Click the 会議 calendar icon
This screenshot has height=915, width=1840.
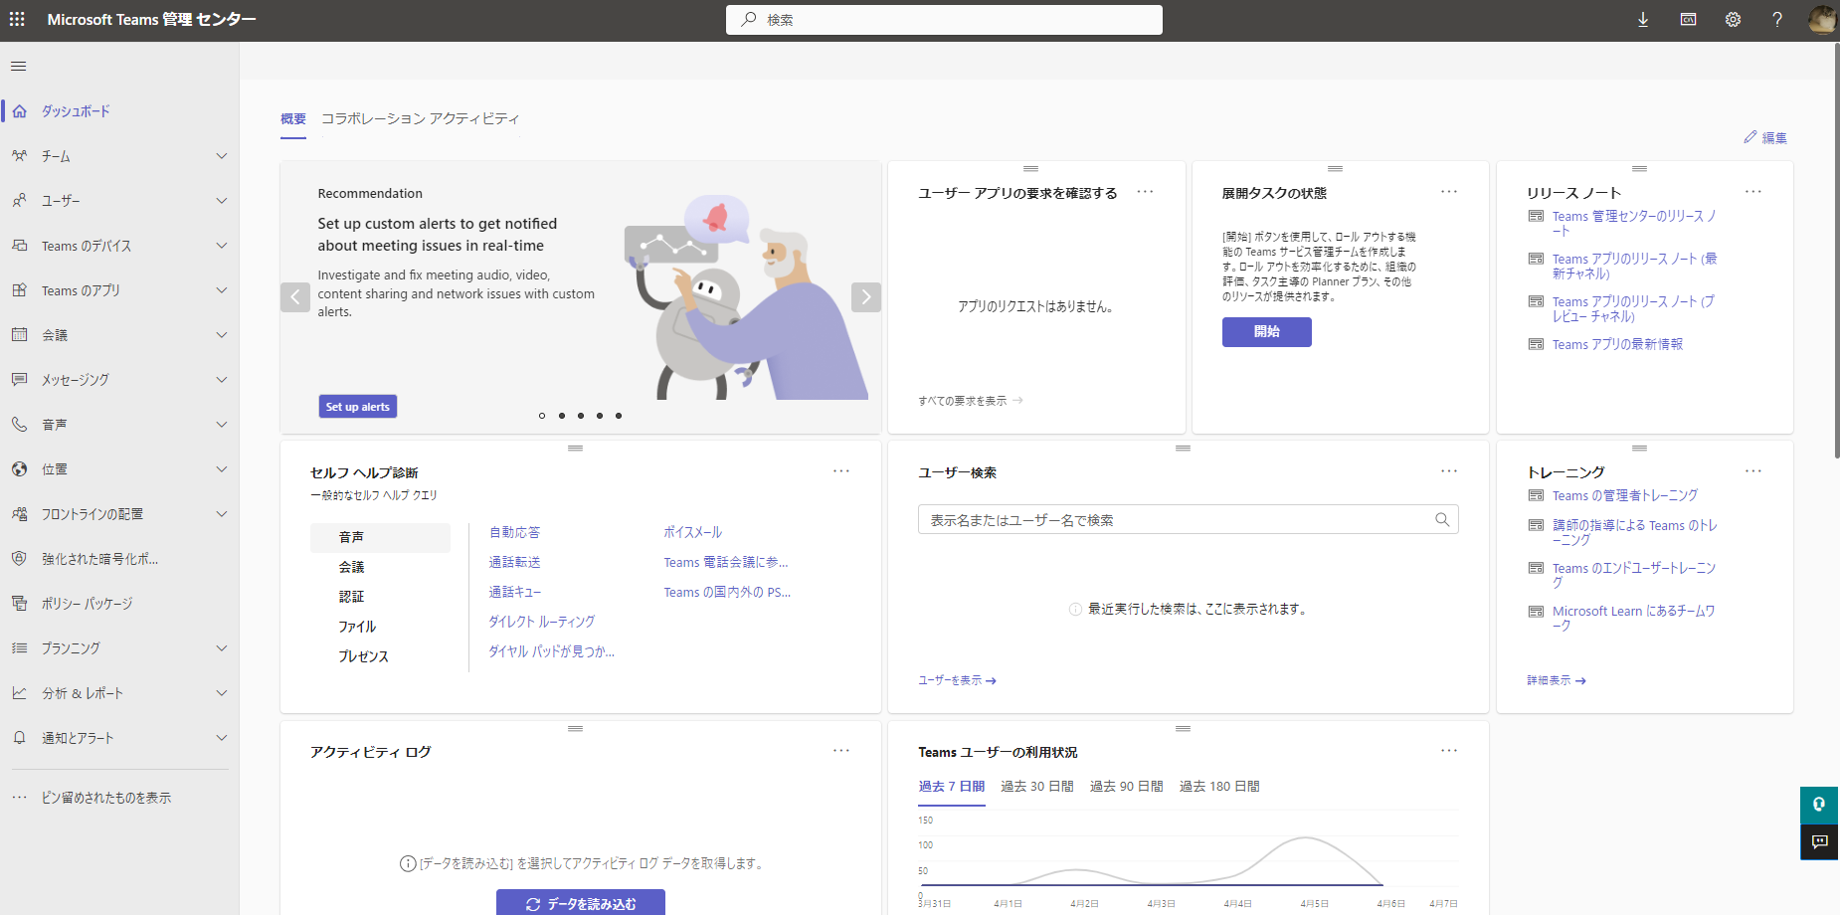(x=20, y=335)
